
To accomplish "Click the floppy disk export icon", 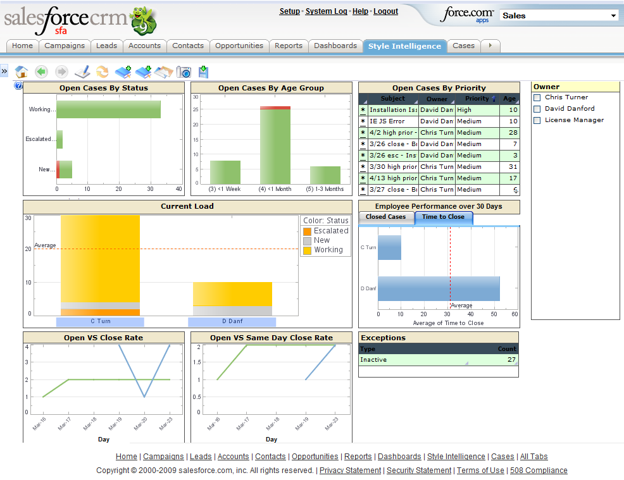I will point(203,72).
